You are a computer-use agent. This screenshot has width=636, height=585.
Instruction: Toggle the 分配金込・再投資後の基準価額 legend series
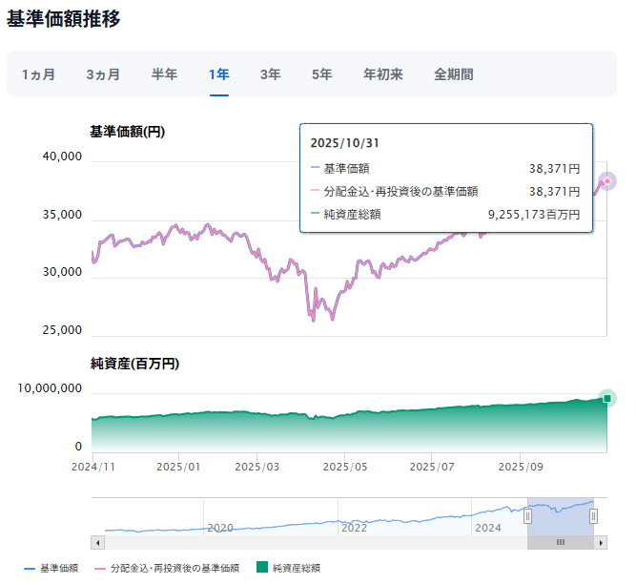167,569
